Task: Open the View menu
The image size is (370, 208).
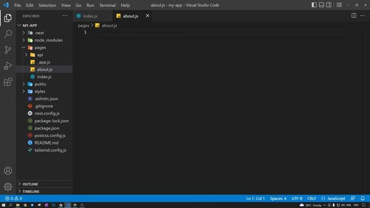Action: tap(66, 5)
